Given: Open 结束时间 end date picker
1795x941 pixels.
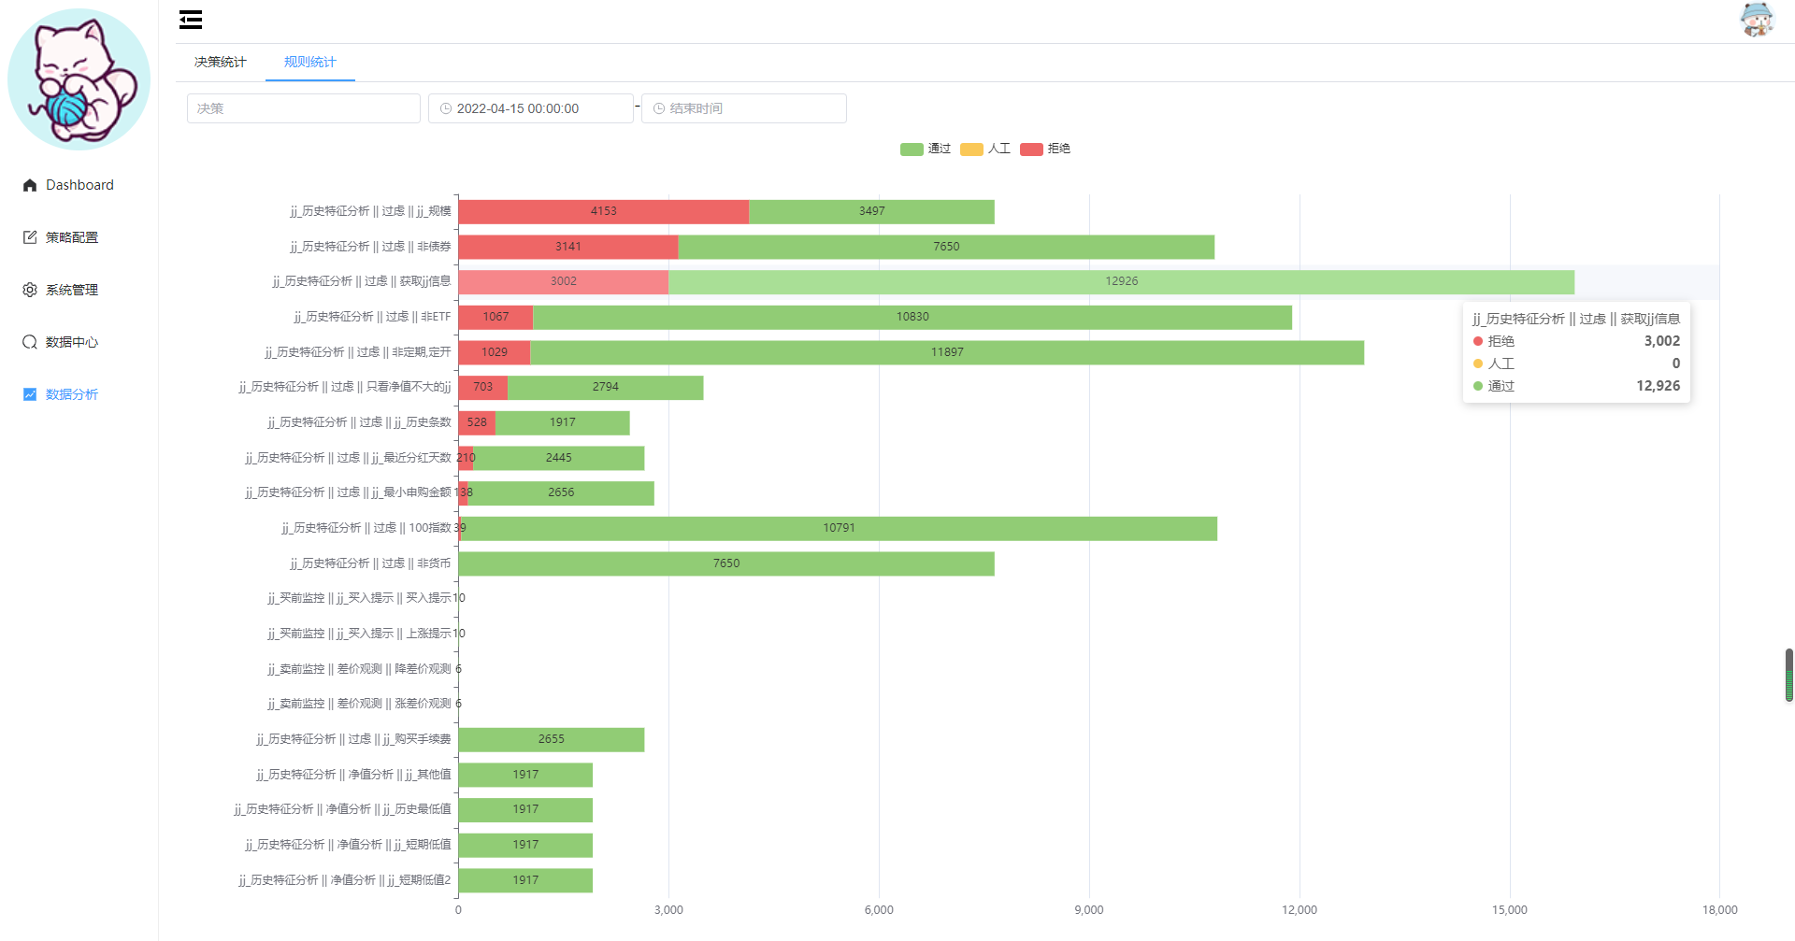Looking at the screenshot, I should 744,108.
